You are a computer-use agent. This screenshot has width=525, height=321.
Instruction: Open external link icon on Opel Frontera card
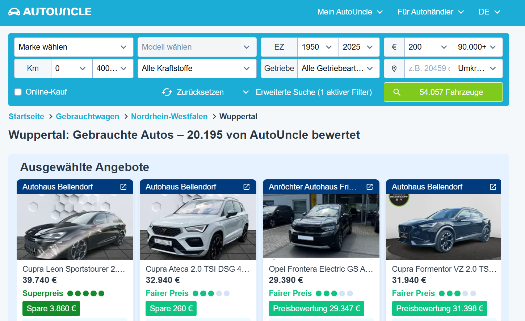point(370,187)
